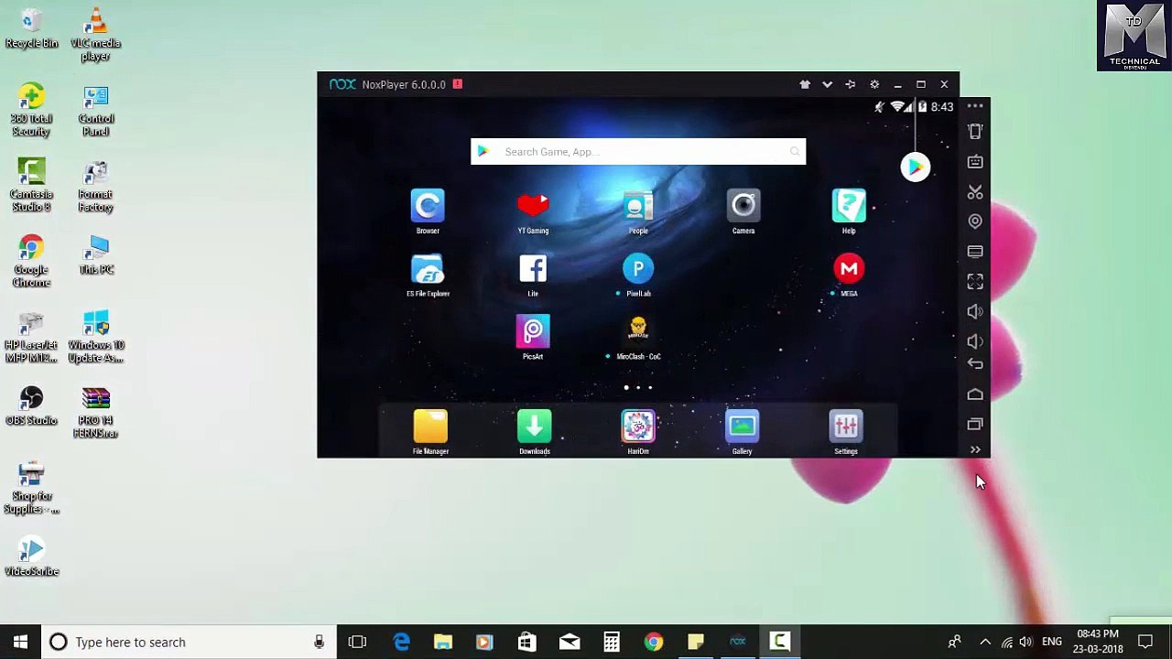1172x659 pixels.
Task: Launch ES File Explorer app
Action: (428, 270)
